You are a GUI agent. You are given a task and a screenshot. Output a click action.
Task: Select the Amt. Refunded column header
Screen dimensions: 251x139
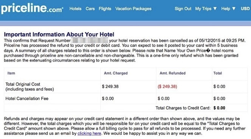tap(173, 73)
